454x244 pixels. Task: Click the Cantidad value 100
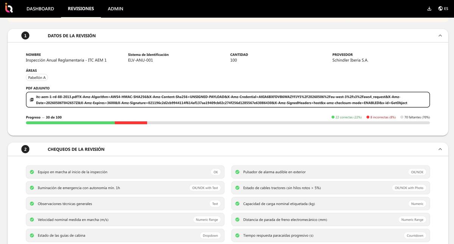pos(234,60)
